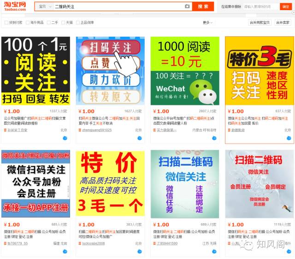Expand the 更多 filter options

[207, 23]
